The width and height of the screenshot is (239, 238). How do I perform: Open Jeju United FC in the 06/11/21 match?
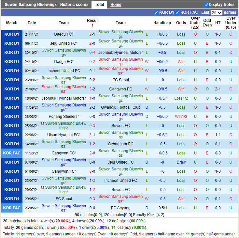[x=63, y=43]
